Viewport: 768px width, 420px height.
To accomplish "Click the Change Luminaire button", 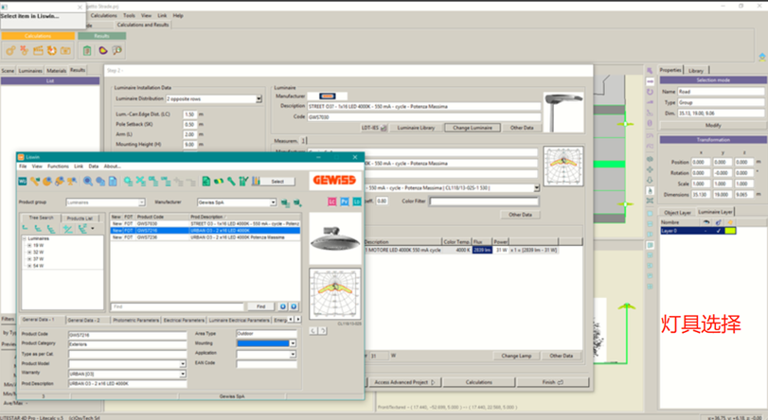I will [x=473, y=128].
